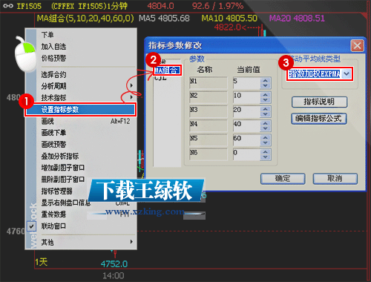Click the N4 value field showing 40
Viewport: 371px width, 282px height.
pyautogui.click(x=246, y=125)
